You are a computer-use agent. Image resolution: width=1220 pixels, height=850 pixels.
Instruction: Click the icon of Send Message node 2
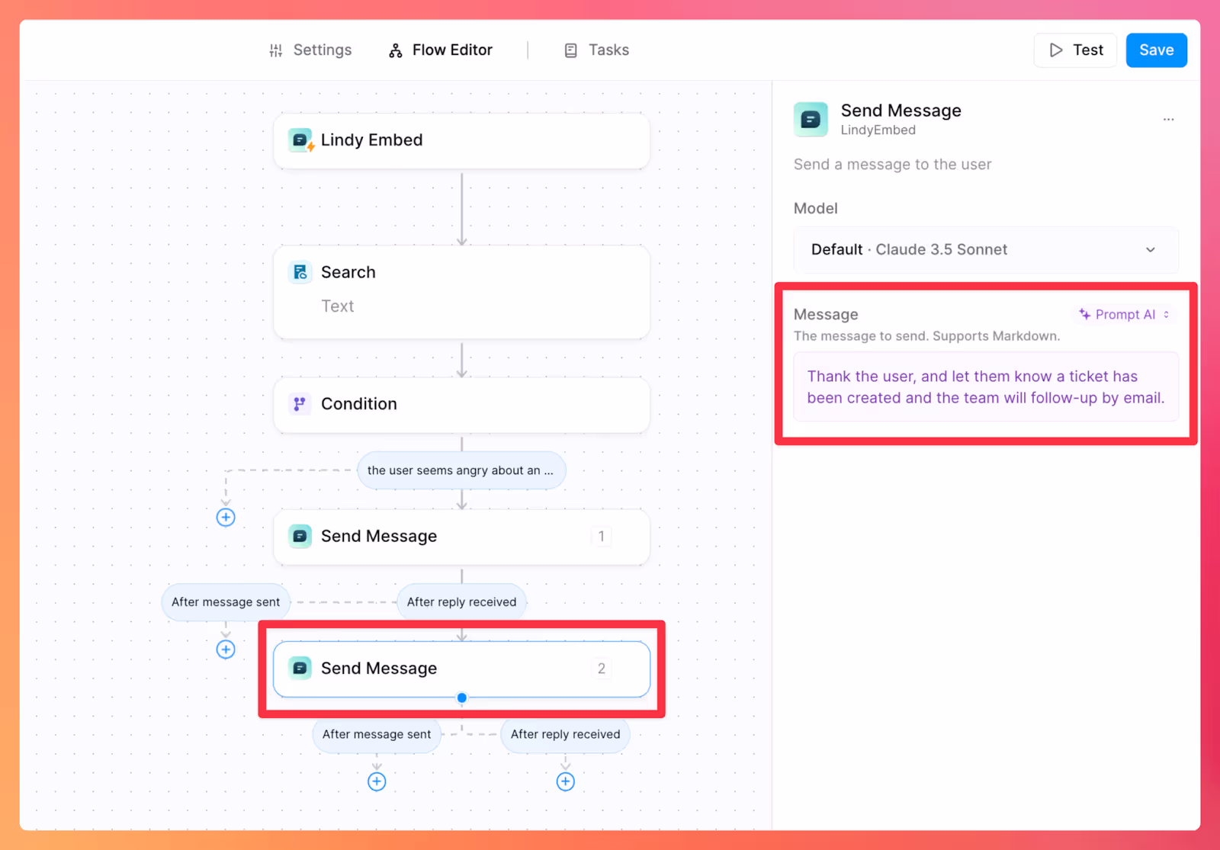click(300, 669)
